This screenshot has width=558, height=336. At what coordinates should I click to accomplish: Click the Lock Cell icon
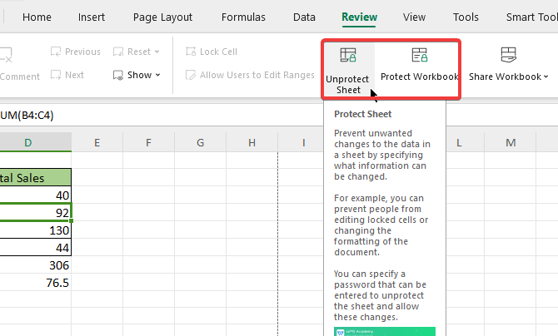point(191,52)
